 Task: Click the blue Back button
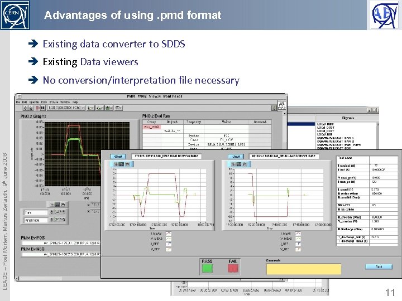click(x=379, y=266)
